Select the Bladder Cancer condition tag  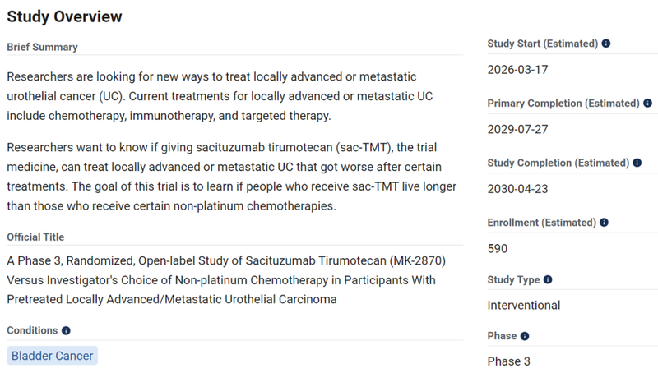[53, 356]
